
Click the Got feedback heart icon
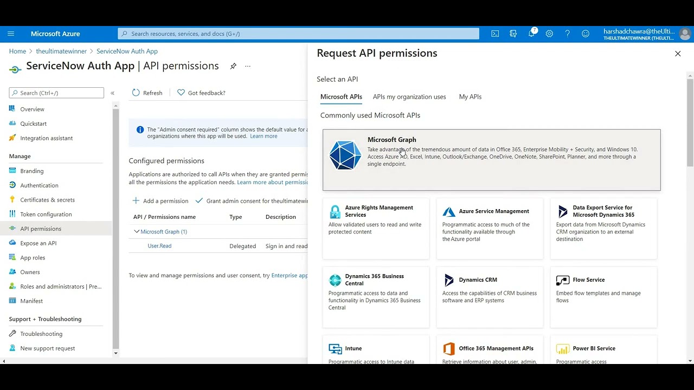(x=181, y=93)
